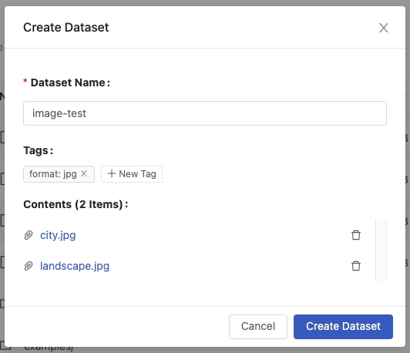The width and height of the screenshot is (410, 353).
Task: Close the Create Dataset dialog
Action: pos(384,28)
